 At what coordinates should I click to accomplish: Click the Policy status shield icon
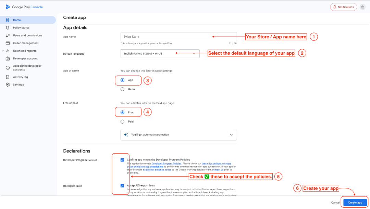click(x=8, y=28)
